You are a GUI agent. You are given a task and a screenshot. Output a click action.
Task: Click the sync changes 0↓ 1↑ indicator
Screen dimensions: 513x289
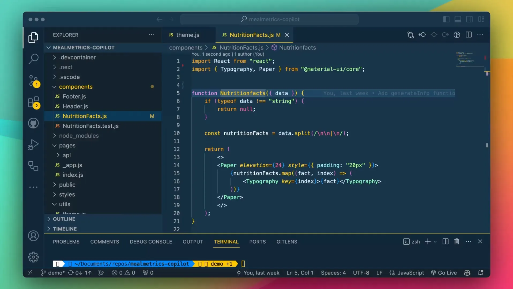(x=80, y=273)
